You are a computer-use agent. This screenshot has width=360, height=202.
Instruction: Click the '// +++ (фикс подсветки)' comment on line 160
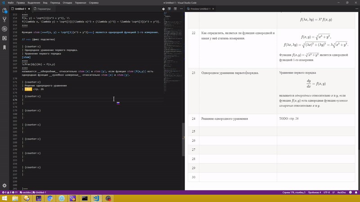click(x=38, y=40)
